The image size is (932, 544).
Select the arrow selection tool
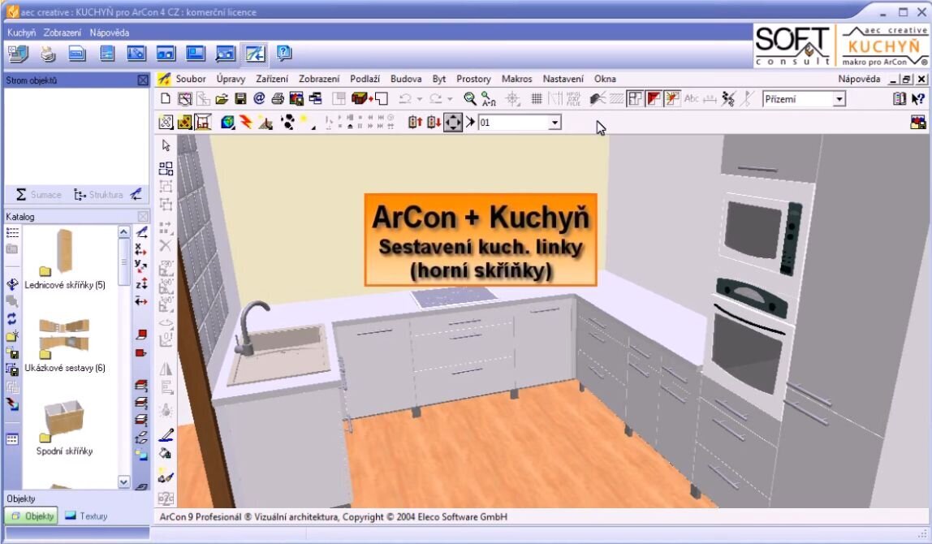tap(164, 144)
